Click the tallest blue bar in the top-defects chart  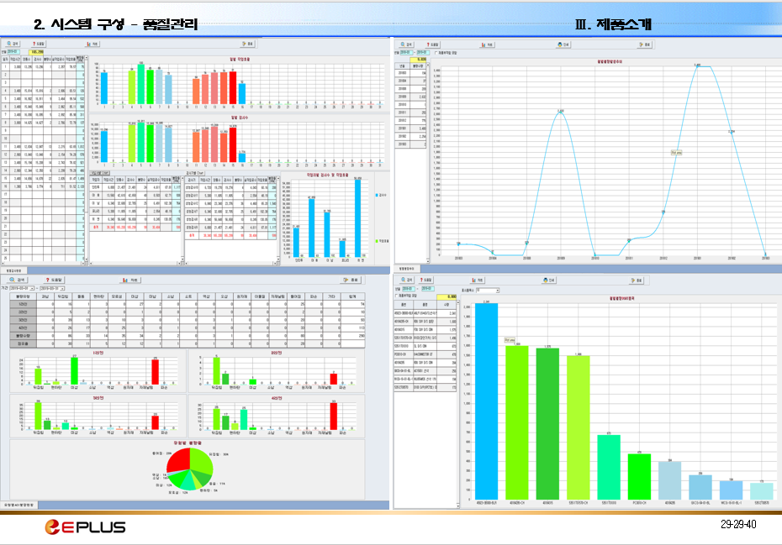(486, 401)
